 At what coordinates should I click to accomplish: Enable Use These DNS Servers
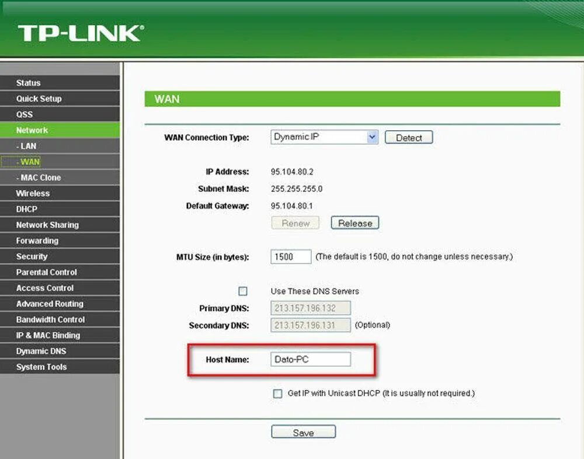point(242,291)
